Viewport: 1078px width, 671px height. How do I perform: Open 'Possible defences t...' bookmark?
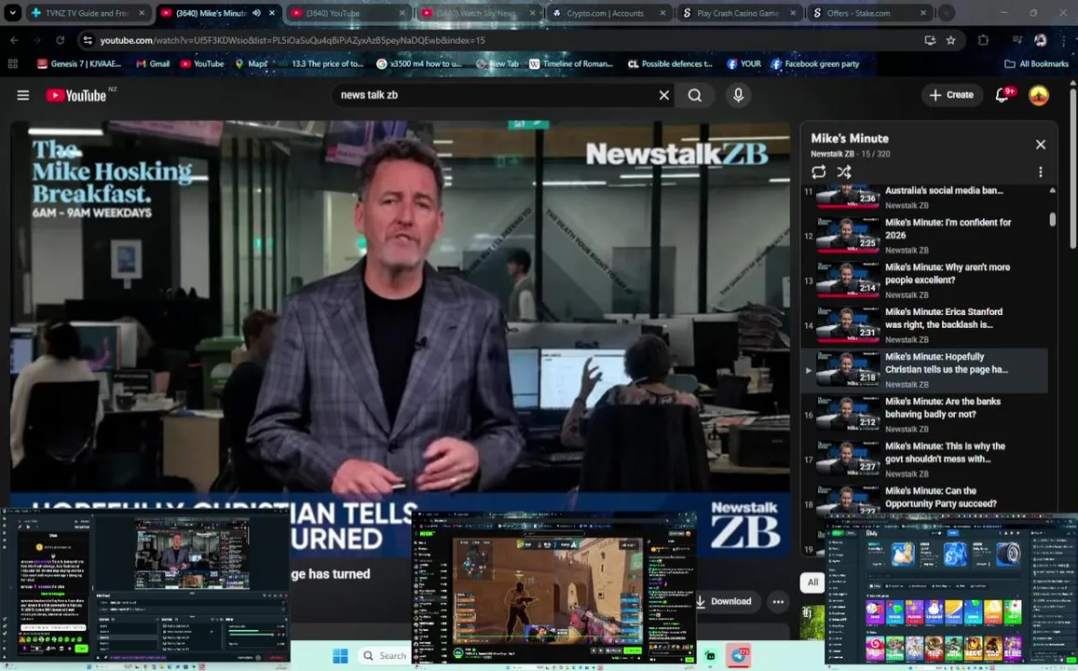click(x=671, y=63)
